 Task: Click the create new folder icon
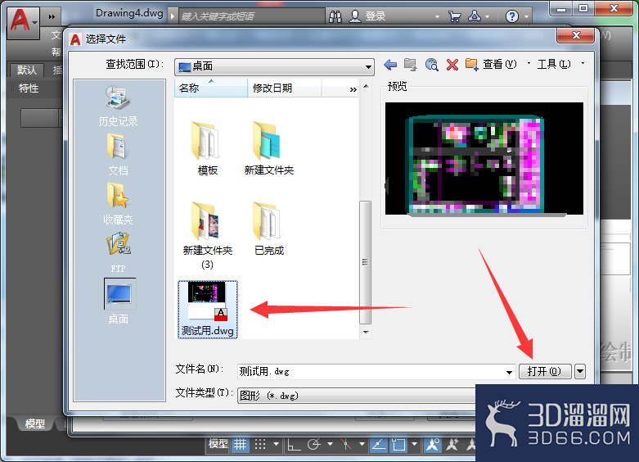tap(472, 65)
